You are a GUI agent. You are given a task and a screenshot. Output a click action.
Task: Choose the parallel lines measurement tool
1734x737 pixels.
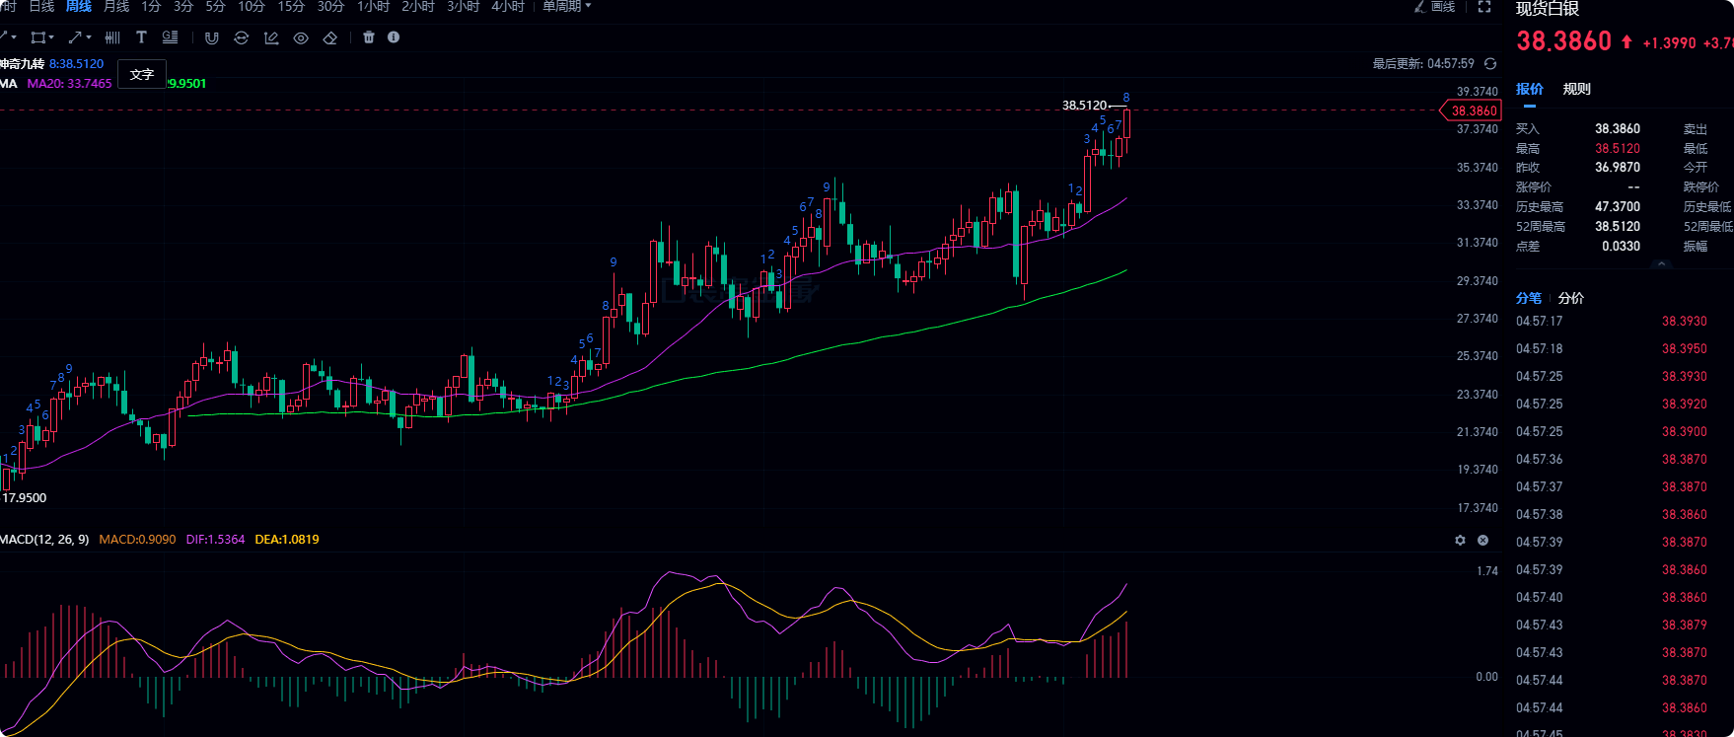click(x=112, y=37)
